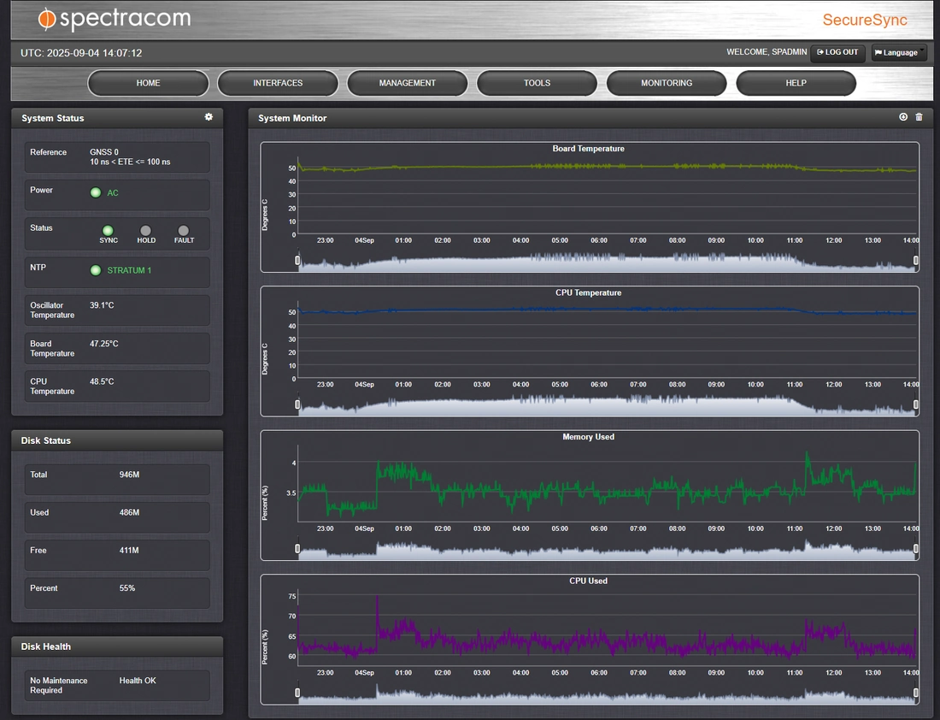Click the SecureSync product title
The height and width of the screenshot is (720, 940).
coord(865,20)
